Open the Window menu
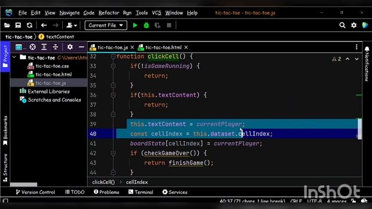This screenshot has height=209, width=372. [x=174, y=13]
